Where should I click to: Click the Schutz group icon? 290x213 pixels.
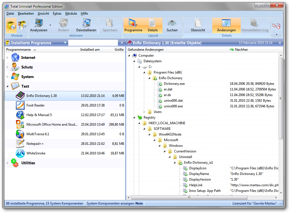click(x=15, y=67)
